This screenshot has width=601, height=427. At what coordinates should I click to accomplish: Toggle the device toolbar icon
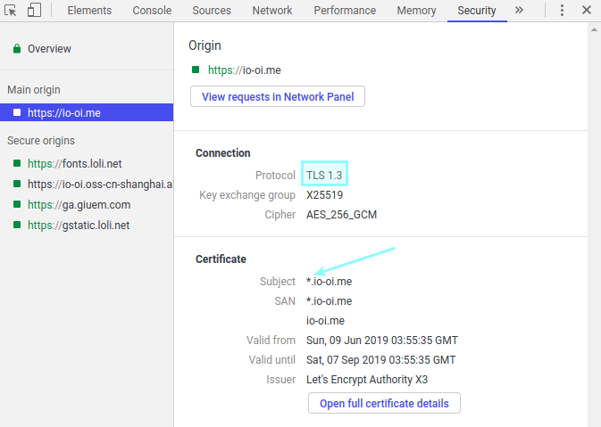point(34,11)
